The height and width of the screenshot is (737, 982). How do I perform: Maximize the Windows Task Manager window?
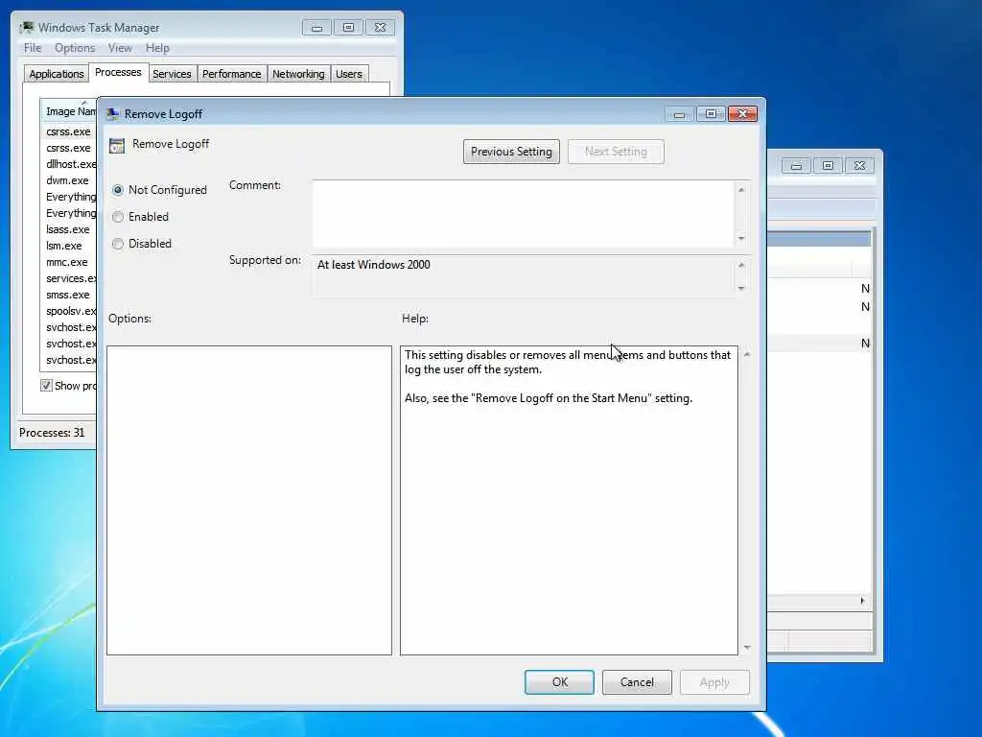click(x=348, y=28)
